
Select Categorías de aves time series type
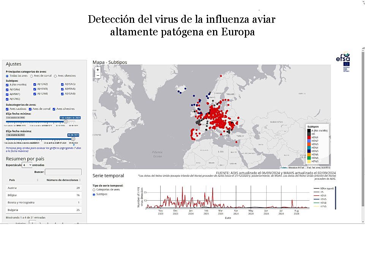(x=94, y=190)
